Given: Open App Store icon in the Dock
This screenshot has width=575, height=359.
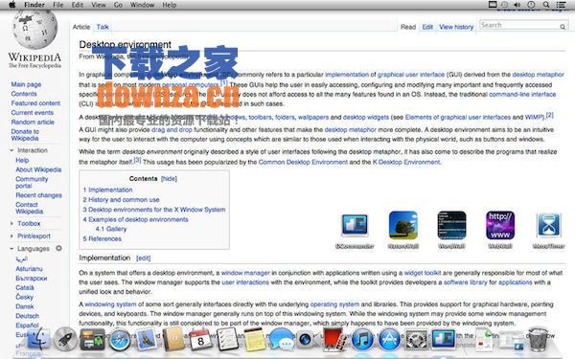Looking at the screenshot, I should (x=389, y=339).
